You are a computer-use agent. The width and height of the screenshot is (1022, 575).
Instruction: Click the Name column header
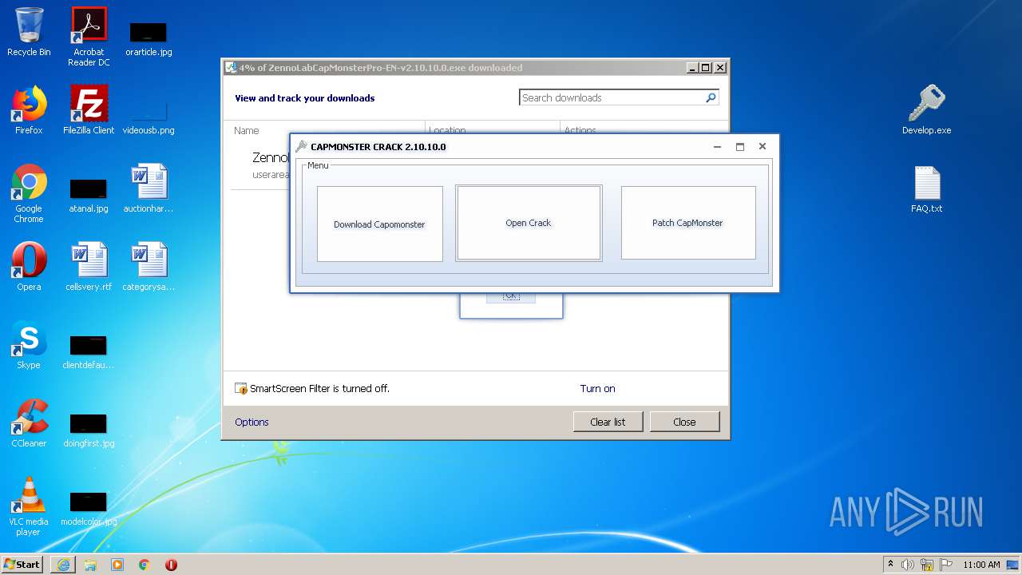click(247, 130)
